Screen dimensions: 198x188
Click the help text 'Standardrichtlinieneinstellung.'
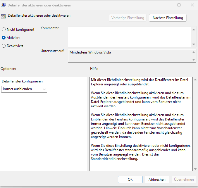(x=114, y=159)
